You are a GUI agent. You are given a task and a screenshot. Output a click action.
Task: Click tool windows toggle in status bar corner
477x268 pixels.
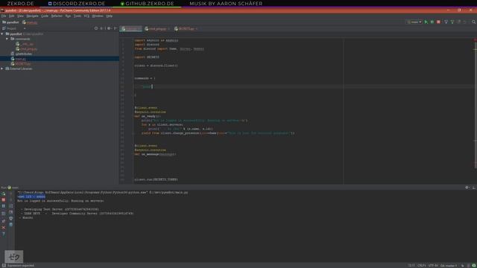point(4,266)
